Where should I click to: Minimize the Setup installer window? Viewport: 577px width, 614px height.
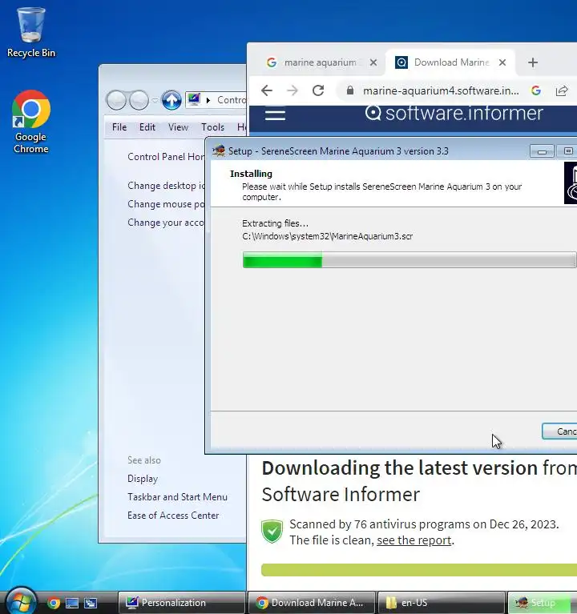point(542,151)
